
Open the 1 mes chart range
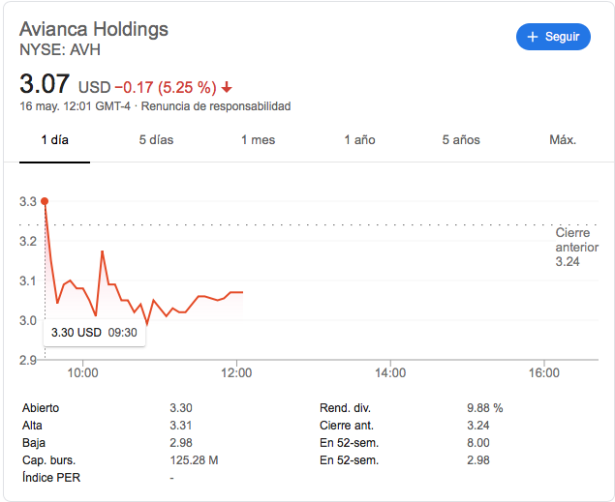click(x=258, y=140)
